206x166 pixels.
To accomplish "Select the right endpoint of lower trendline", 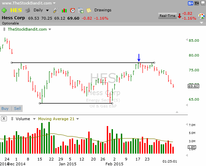I will [112, 103].
